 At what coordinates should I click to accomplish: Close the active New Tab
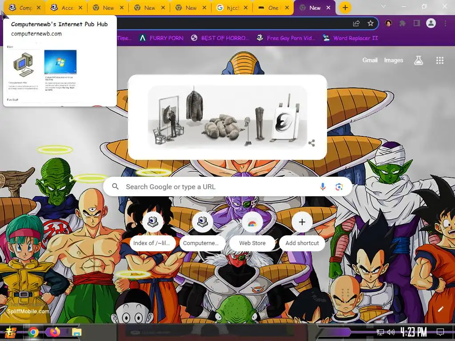coord(328,8)
